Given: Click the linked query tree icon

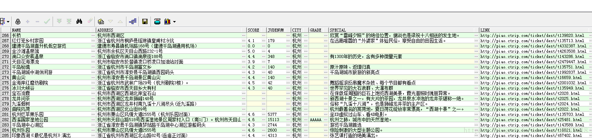Looking at the screenshot, I should (132, 21).
